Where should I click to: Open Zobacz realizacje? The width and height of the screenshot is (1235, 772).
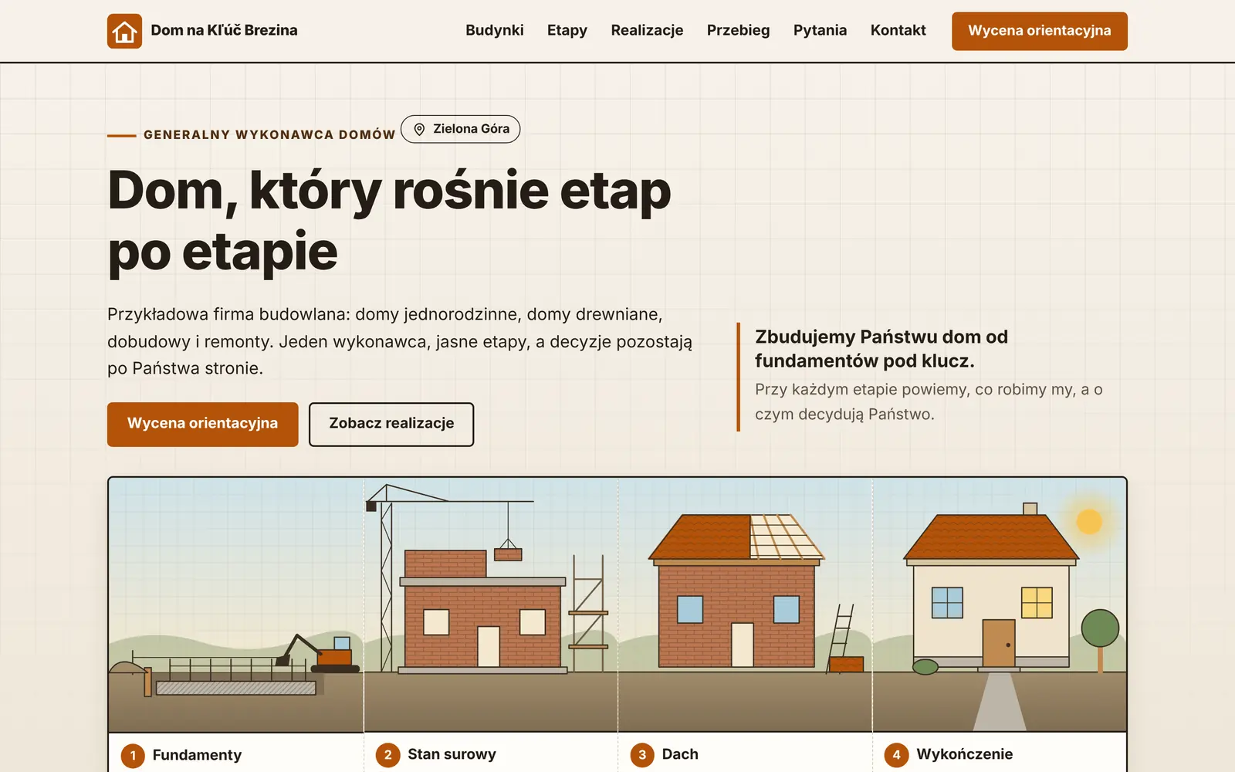click(x=391, y=424)
